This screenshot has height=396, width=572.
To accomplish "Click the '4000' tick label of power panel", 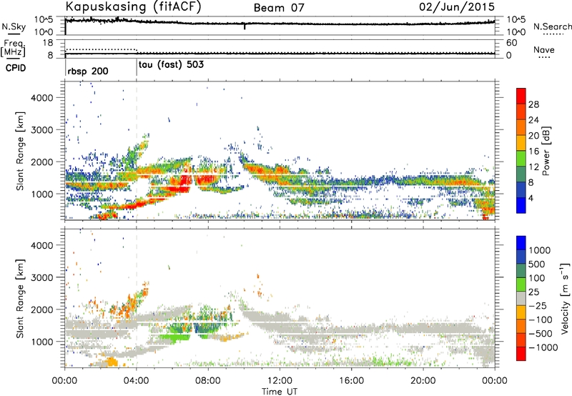I will (x=41, y=98).
